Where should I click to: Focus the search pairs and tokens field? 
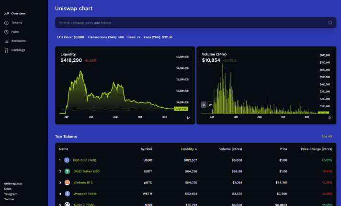[x=195, y=23]
